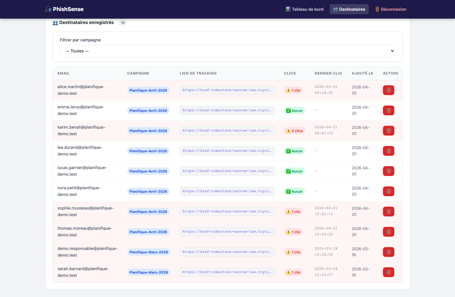Click email alice.martin@planifique-demo.test
Image resolution: width=455 pixels, height=297 pixels.
[81, 90]
